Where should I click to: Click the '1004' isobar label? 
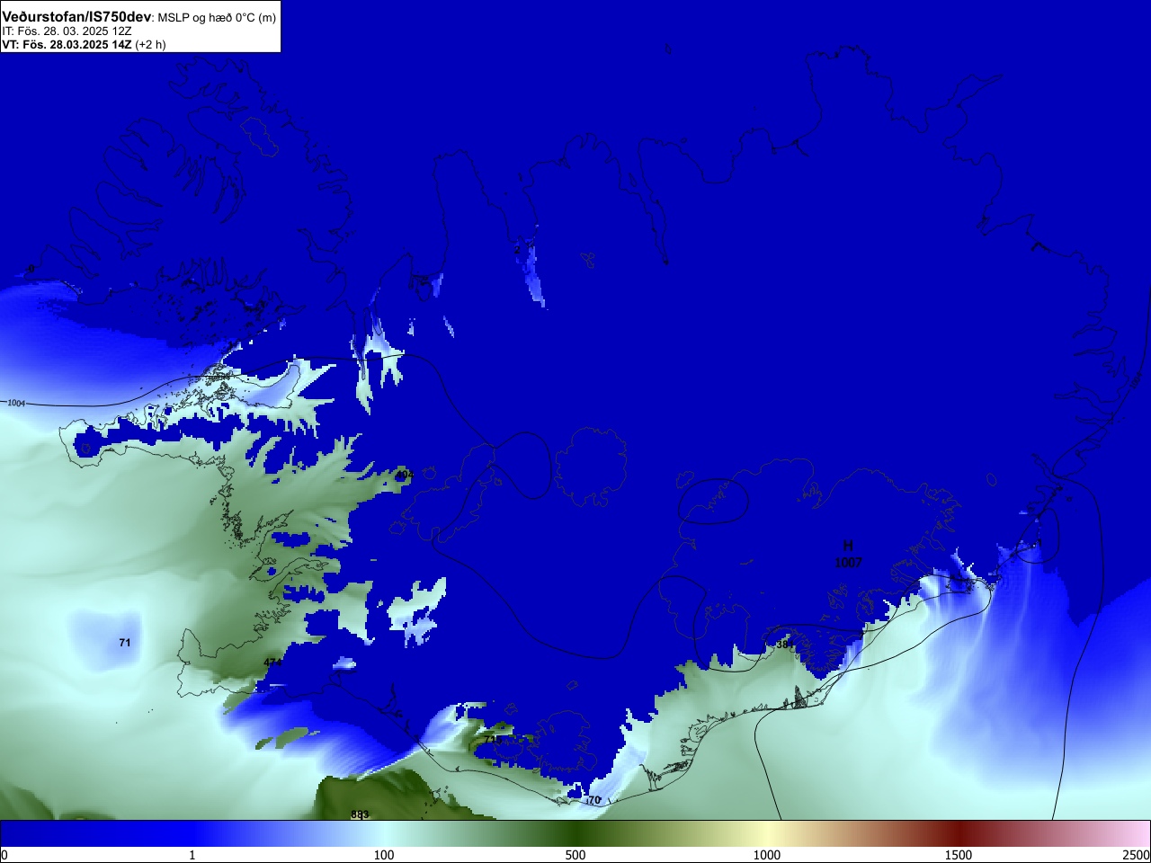point(16,403)
